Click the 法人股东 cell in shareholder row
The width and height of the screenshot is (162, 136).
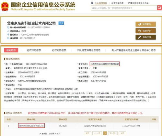point(63,126)
